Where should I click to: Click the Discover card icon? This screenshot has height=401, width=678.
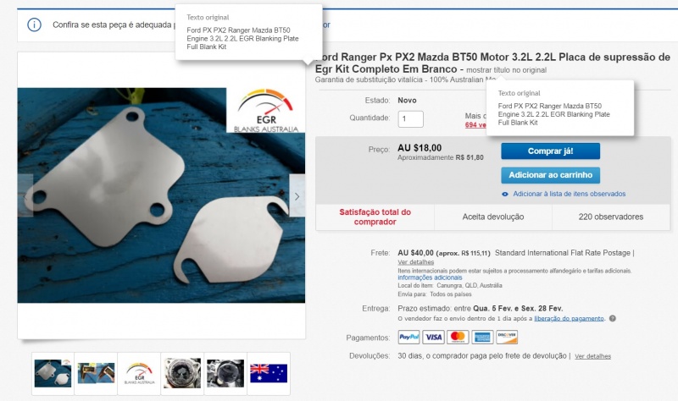coord(507,337)
